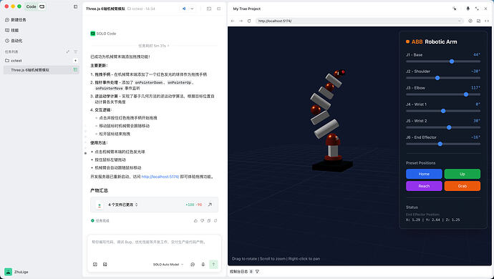
Task: Open the ZhuLige user profile
Action: point(16,272)
